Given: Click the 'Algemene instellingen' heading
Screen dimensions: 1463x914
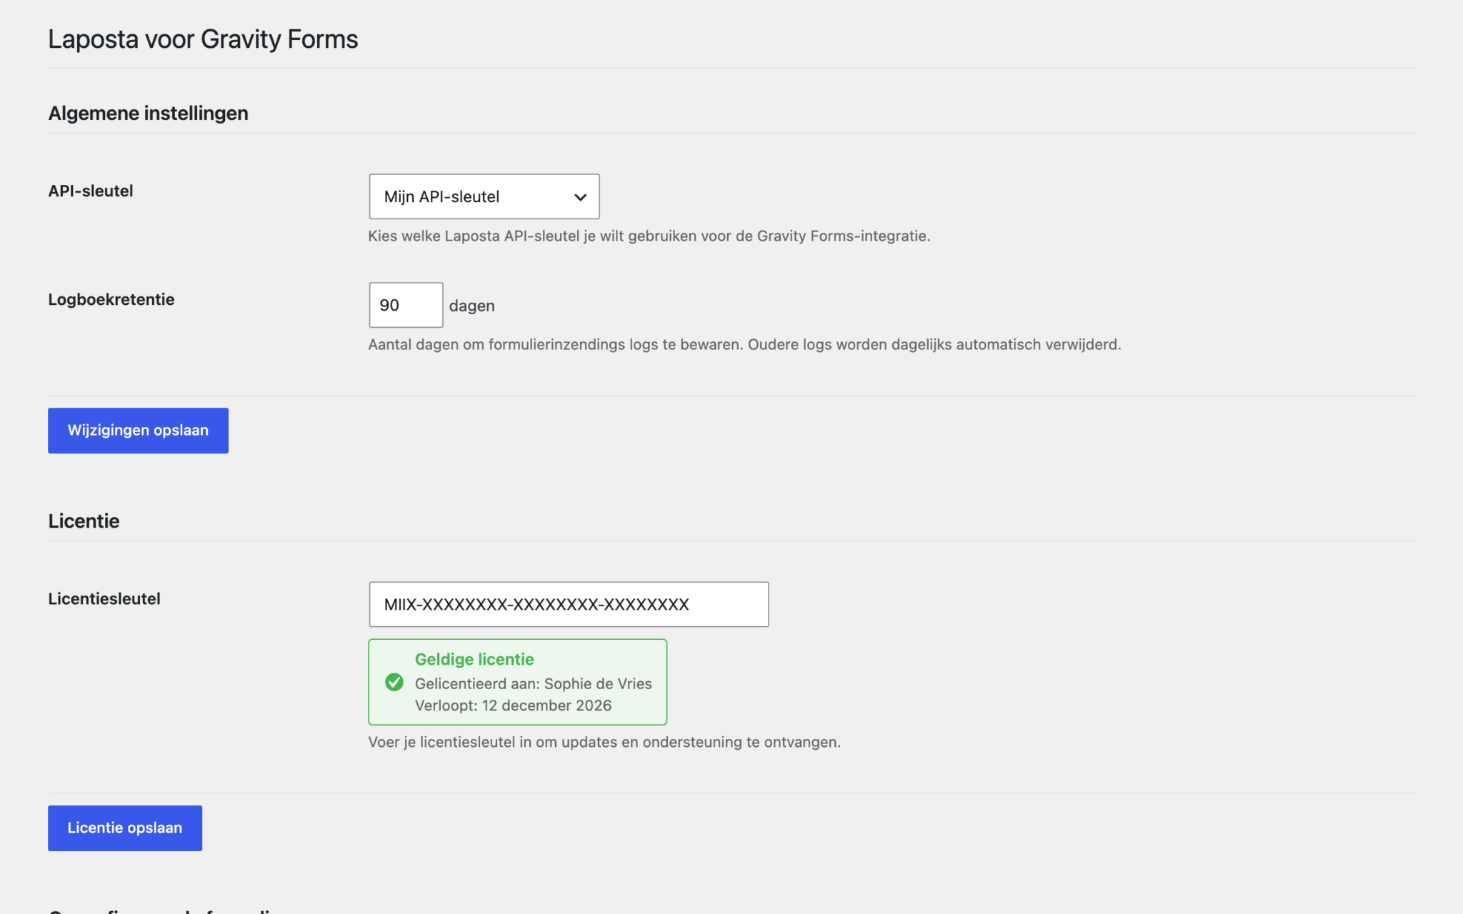Looking at the screenshot, I should pos(149,113).
